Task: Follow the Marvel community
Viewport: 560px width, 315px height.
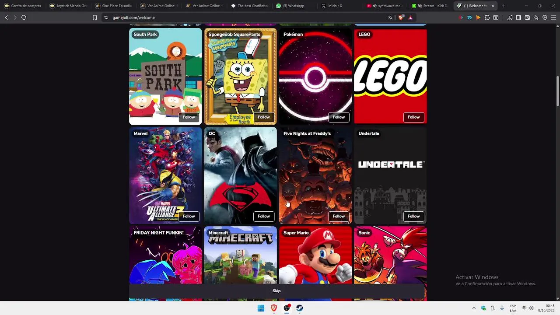Action: (x=189, y=216)
